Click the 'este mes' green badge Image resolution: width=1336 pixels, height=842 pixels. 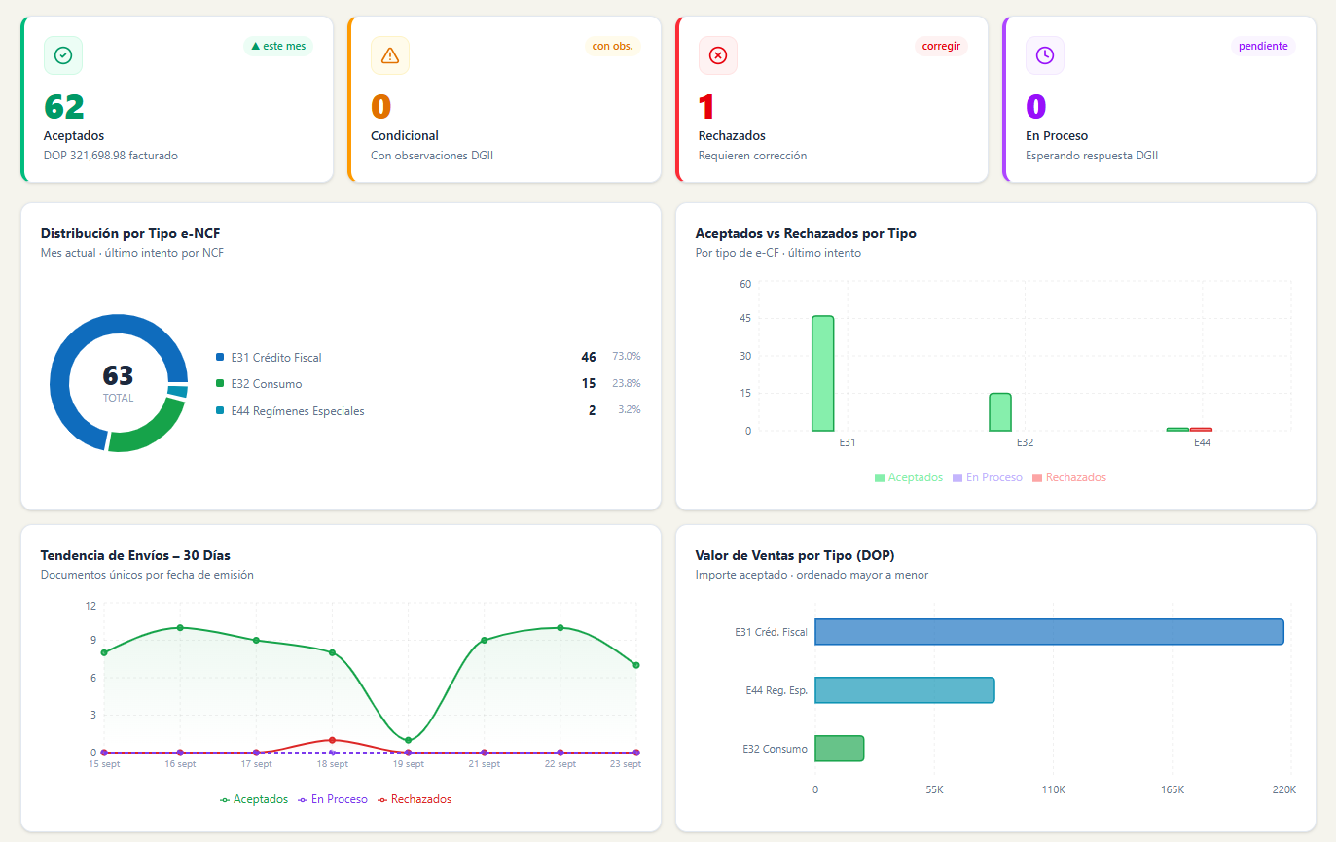(x=278, y=46)
